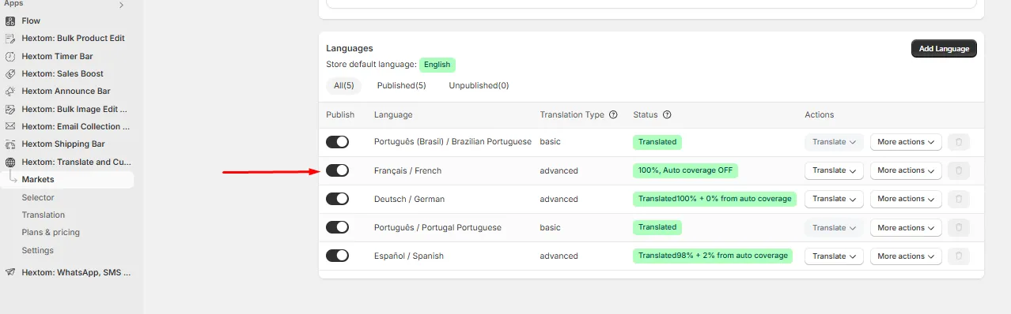Delete the French language via trash icon
The image size is (1011, 314).
pos(958,170)
